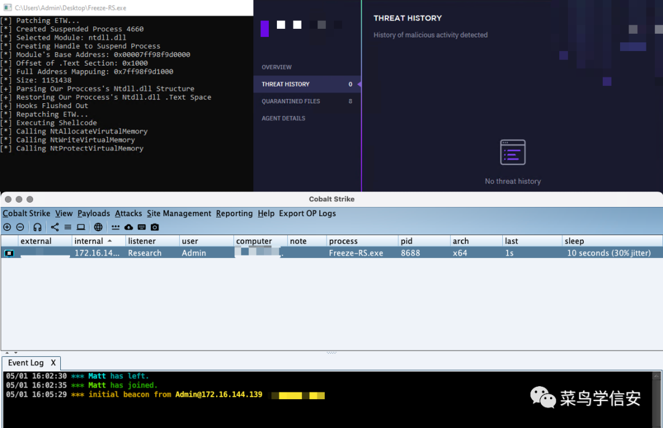The image size is (663, 428).
Task: Open the Site Management menu
Action: [179, 214]
